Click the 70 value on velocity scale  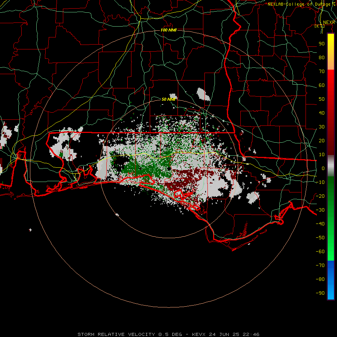[322, 72]
